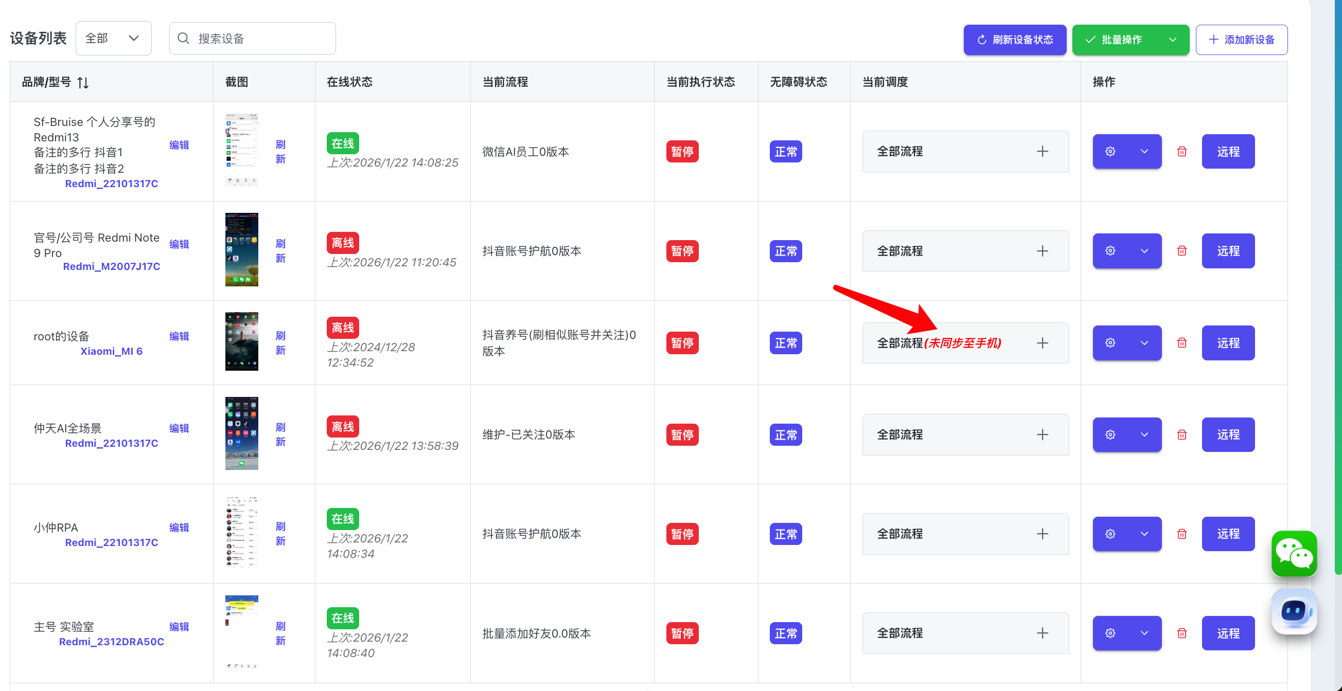
Task: Expand action chevron for root的设备 row
Action: (1144, 343)
